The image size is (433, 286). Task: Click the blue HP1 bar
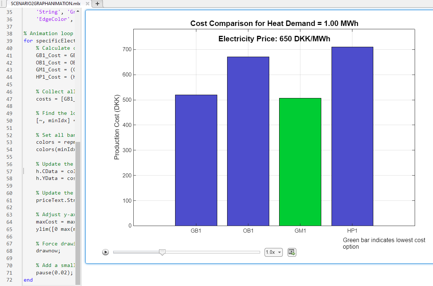(x=352, y=135)
